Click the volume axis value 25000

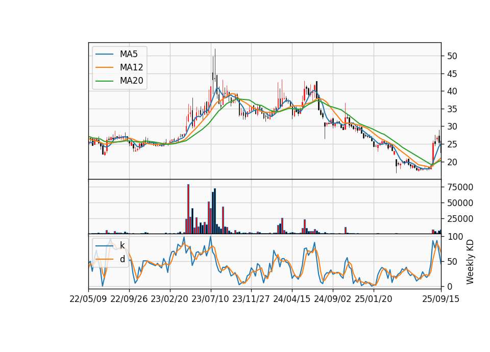pos(460,219)
